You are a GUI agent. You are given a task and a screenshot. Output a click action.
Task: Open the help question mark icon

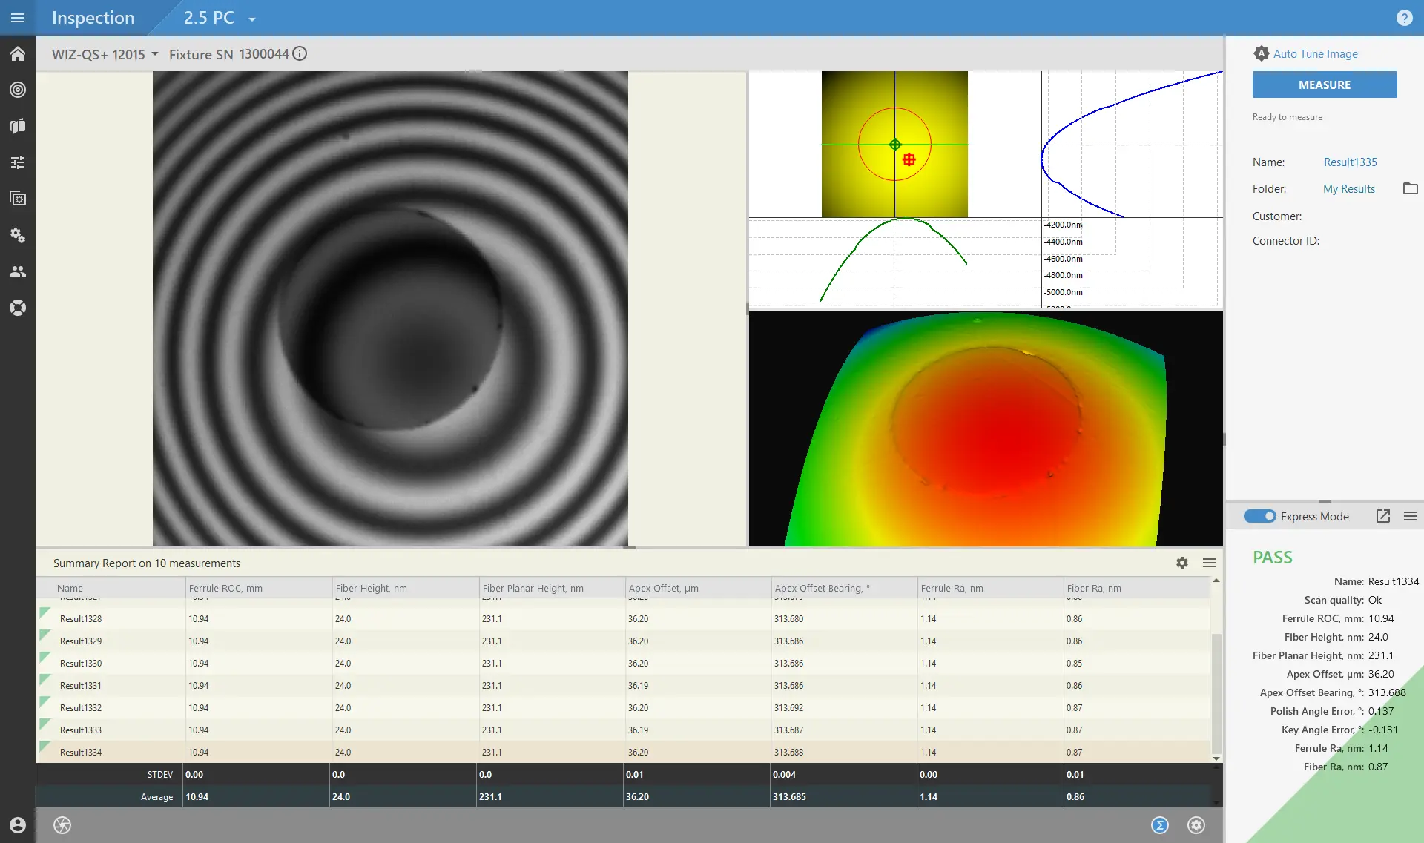click(1405, 18)
